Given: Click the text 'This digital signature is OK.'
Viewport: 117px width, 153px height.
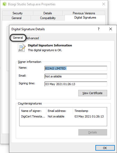Looking at the screenshot, I should [45, 50].
